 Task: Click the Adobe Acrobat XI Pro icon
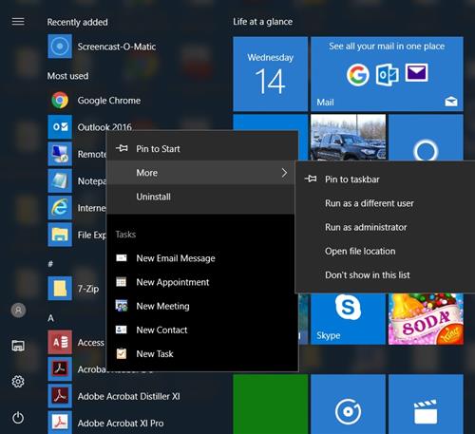point(60,423)
